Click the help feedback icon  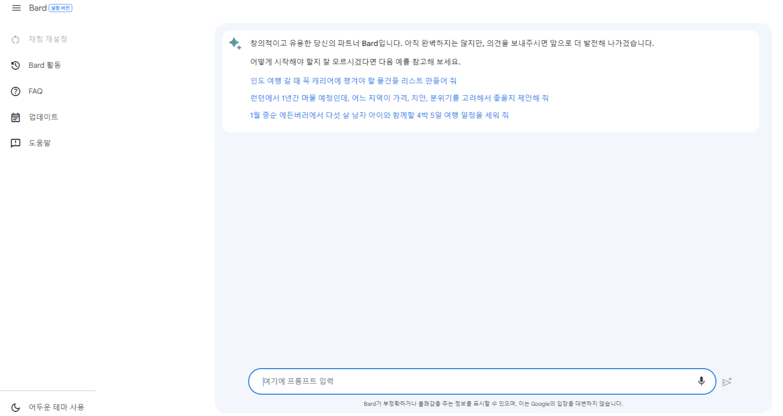16,143
